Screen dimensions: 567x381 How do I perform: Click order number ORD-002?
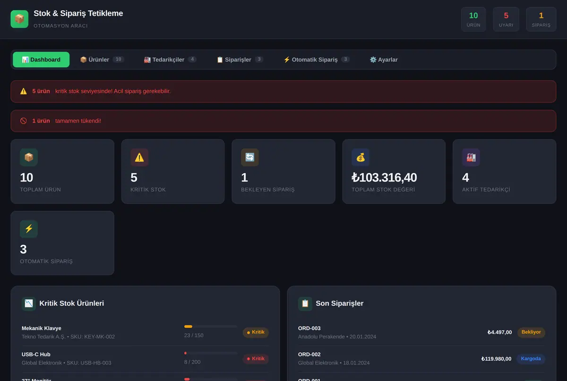309,355
